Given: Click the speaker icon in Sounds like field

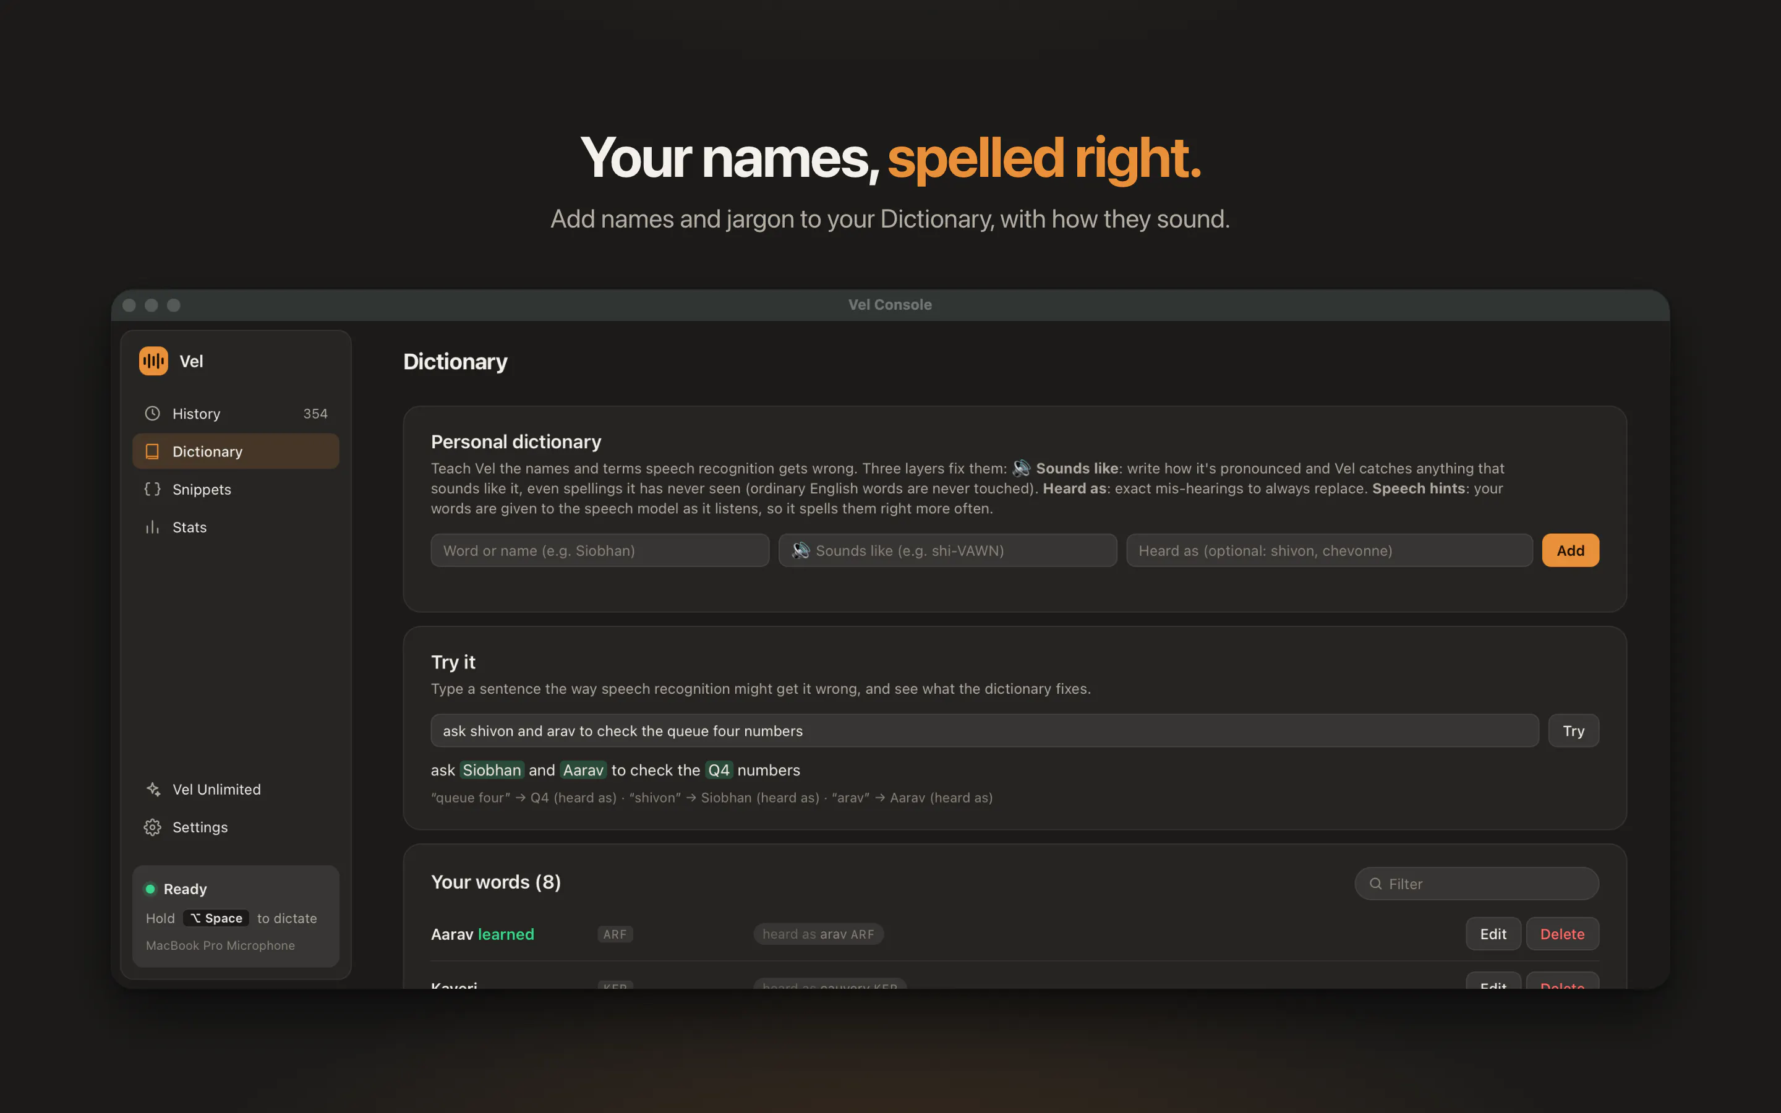Looking at the screenshot, I should pos(800,550).
